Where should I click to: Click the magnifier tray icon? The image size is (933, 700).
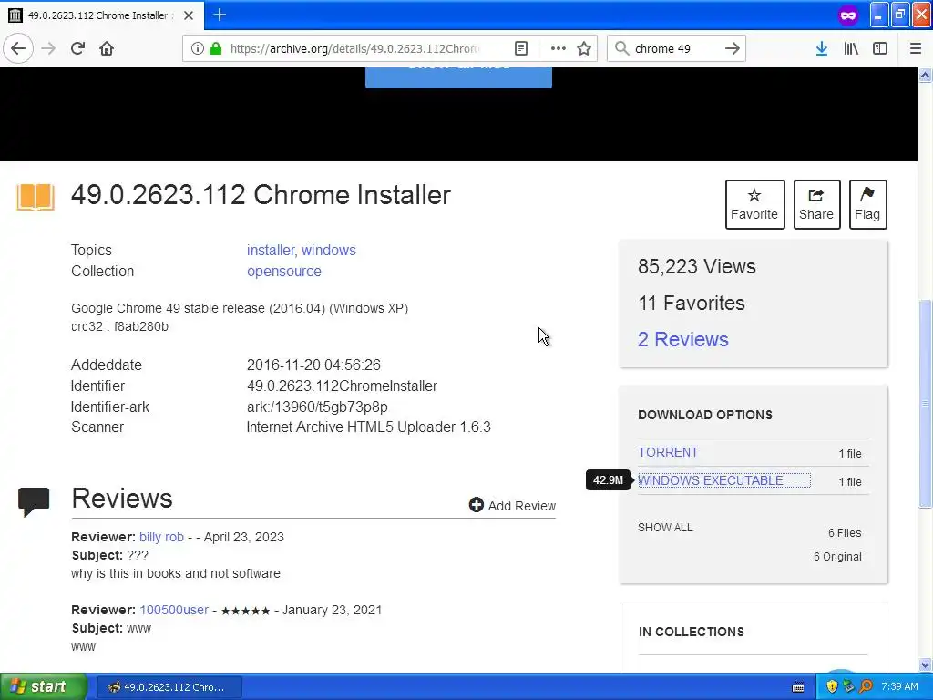(866, 687)
